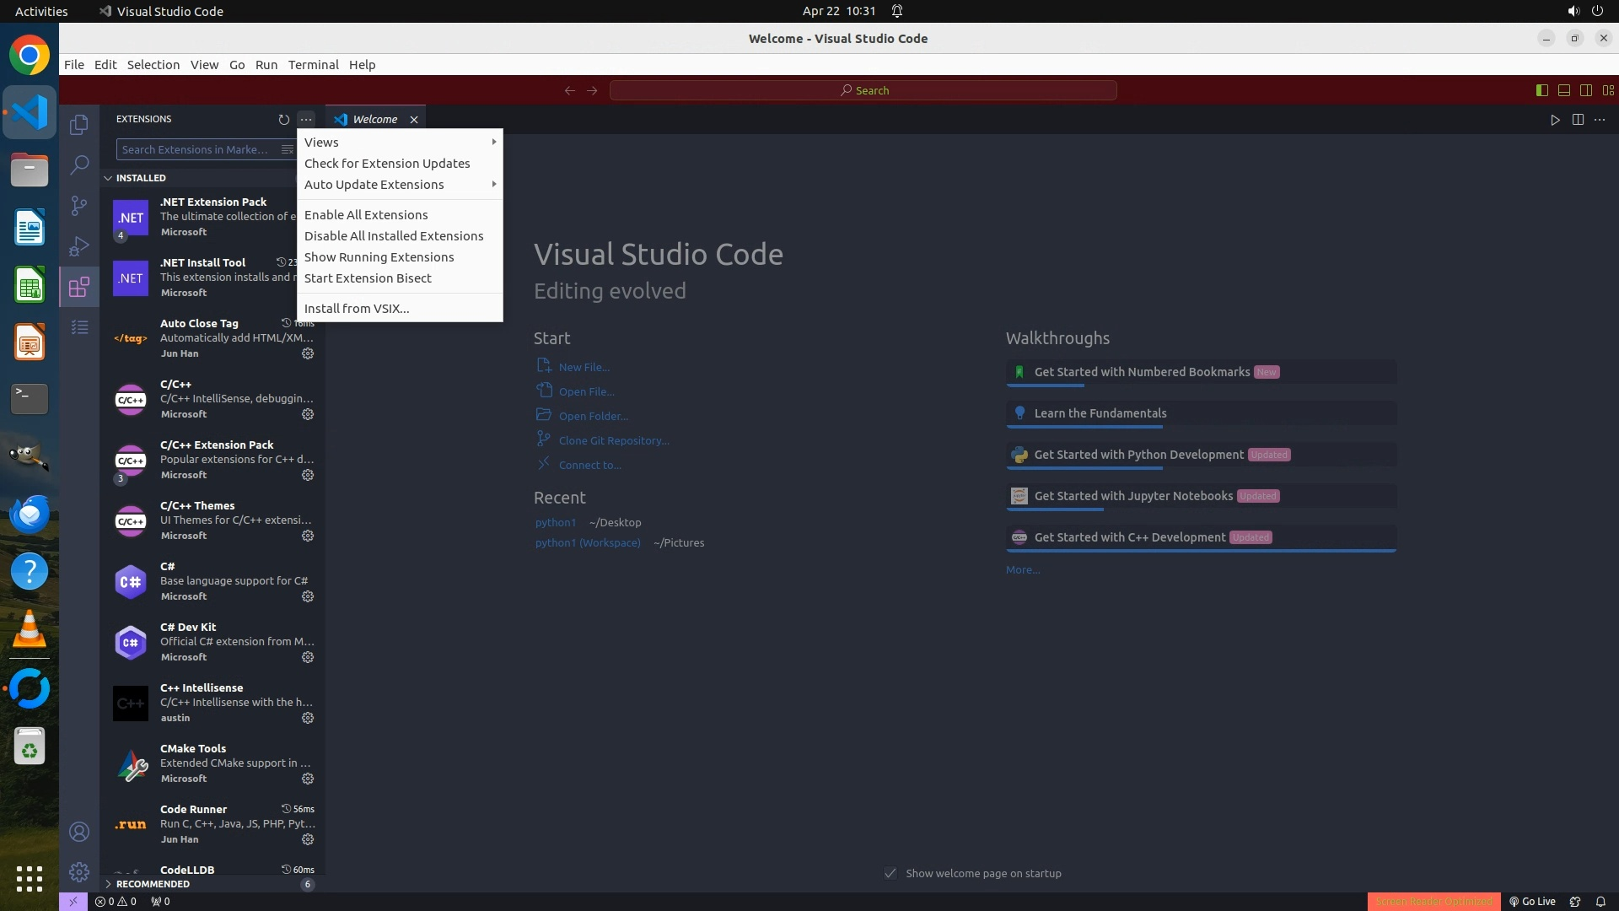Open the Run and Debug view icon

79,246
